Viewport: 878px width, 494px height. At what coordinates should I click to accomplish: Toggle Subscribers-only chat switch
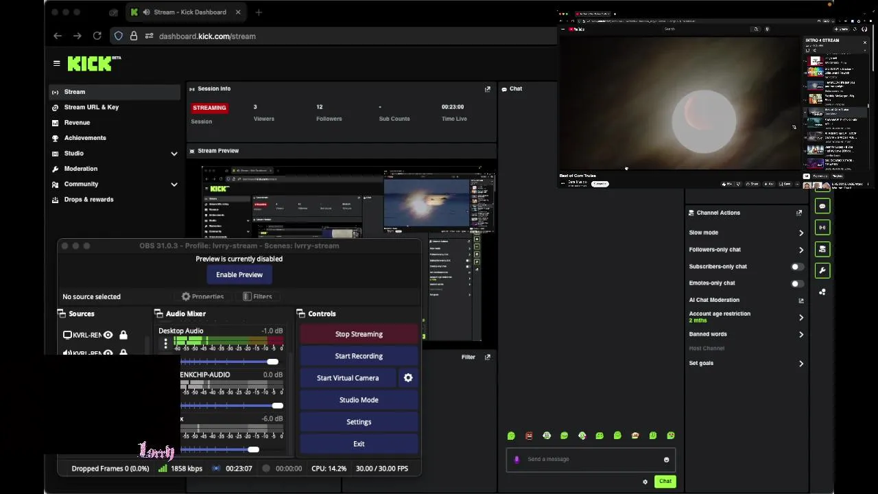pyautogui.click(x=797, y=267)
